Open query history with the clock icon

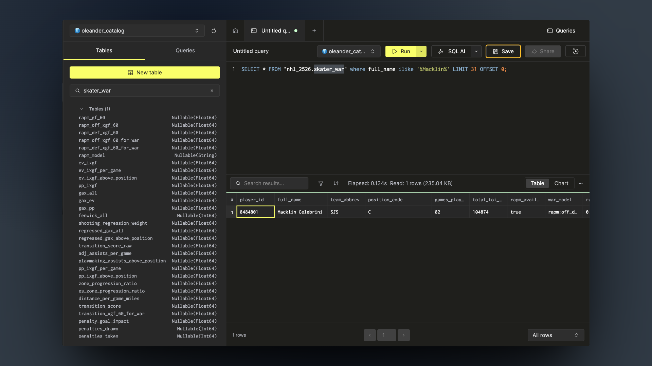tap(575, 51)
